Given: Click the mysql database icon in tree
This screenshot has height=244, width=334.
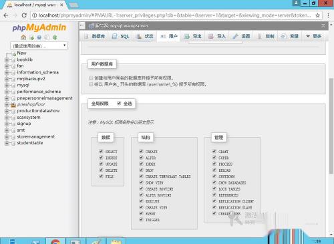Looking at the screenshot, I should pyautogui.click(x=13, y=86).
